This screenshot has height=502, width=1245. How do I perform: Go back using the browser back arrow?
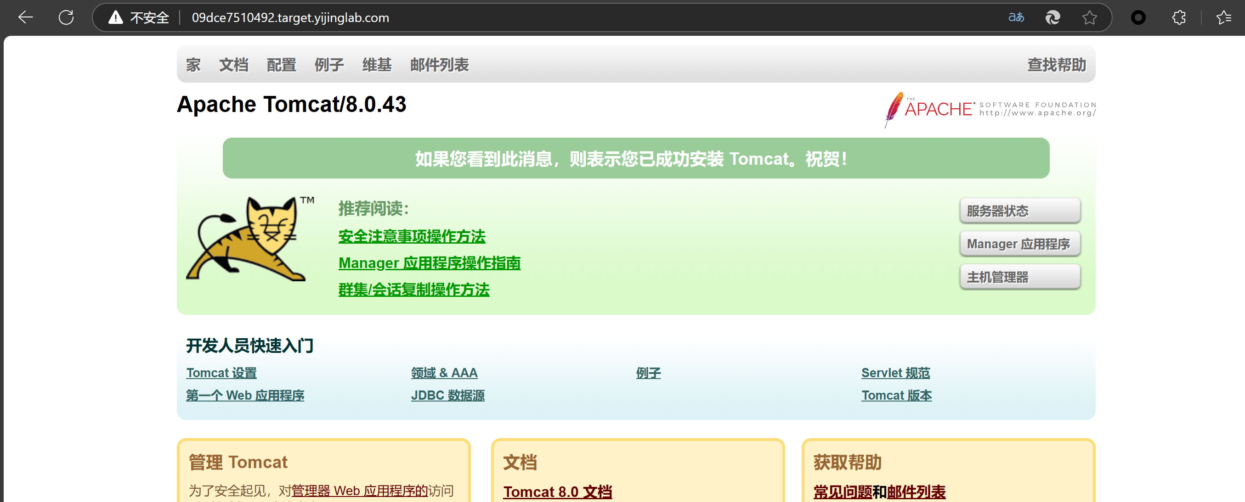26,18
